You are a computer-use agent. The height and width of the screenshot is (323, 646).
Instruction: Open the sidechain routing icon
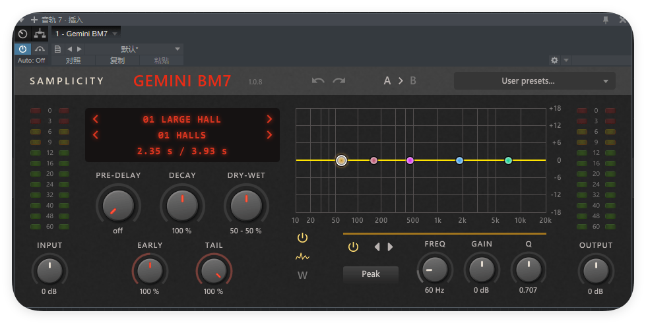40,34
